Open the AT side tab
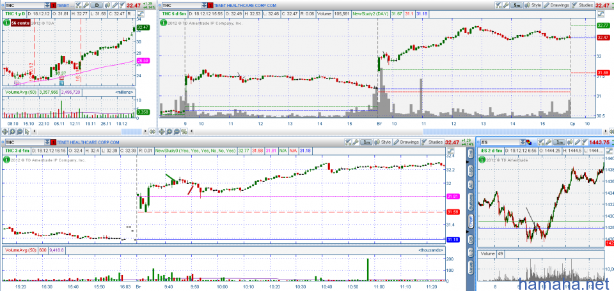Screen dimensions: 614x291 pos(471,184)
